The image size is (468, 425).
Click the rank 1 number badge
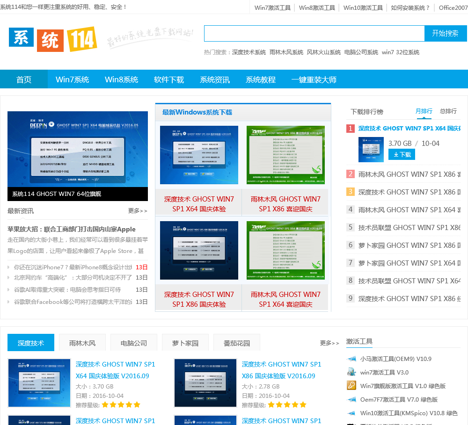pos(351,129)
